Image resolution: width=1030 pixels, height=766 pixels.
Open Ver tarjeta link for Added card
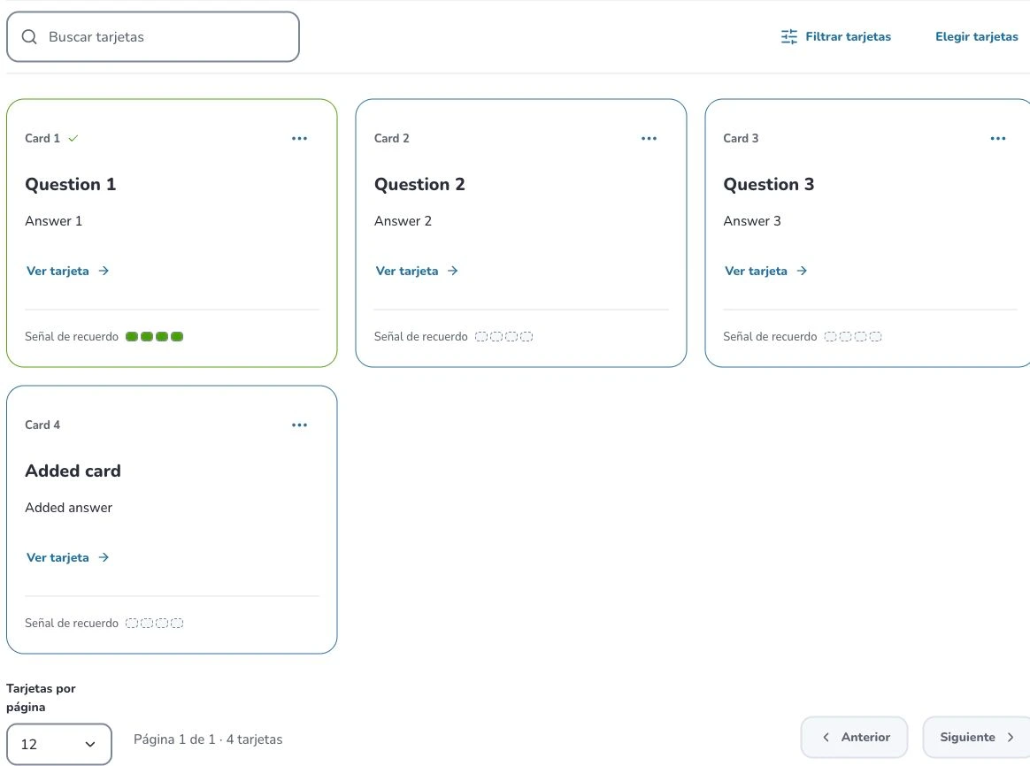point(67,558)
